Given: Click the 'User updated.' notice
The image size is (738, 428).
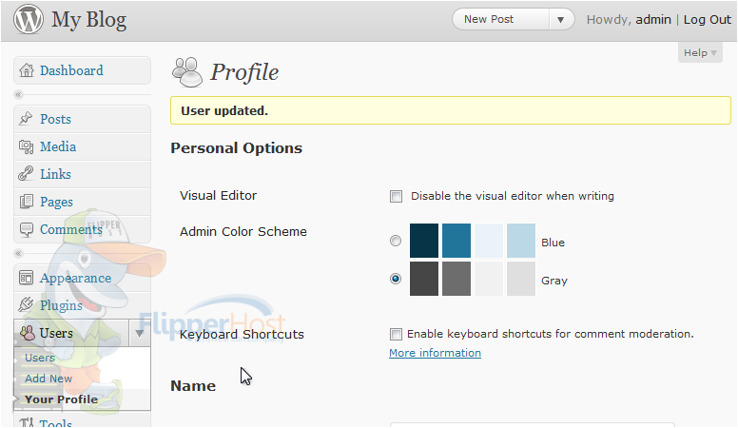Looking at the screenshot, I should [451, 110].
